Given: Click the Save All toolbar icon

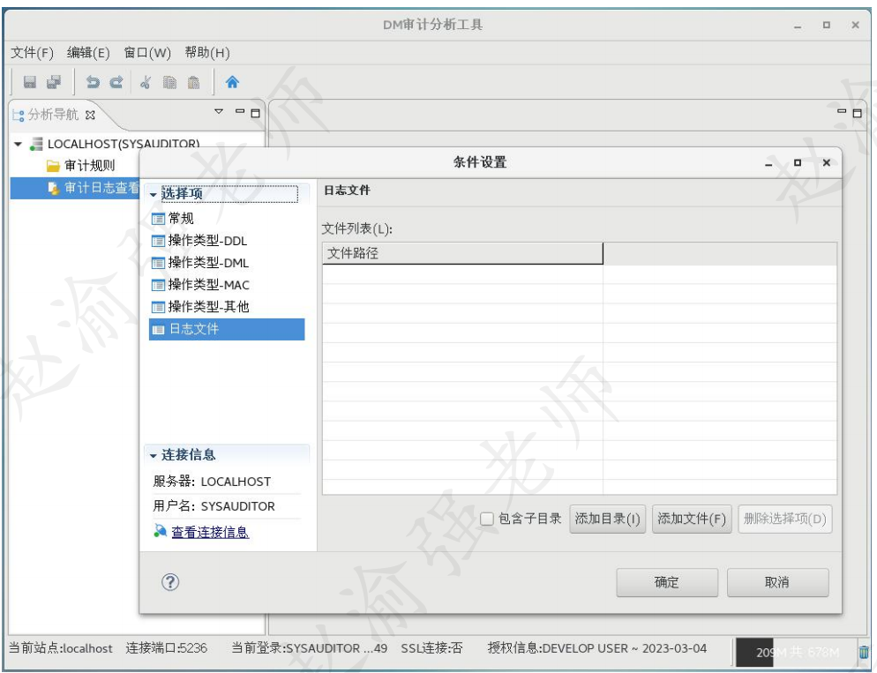Looking at the screenshot, I should [54, 82].
